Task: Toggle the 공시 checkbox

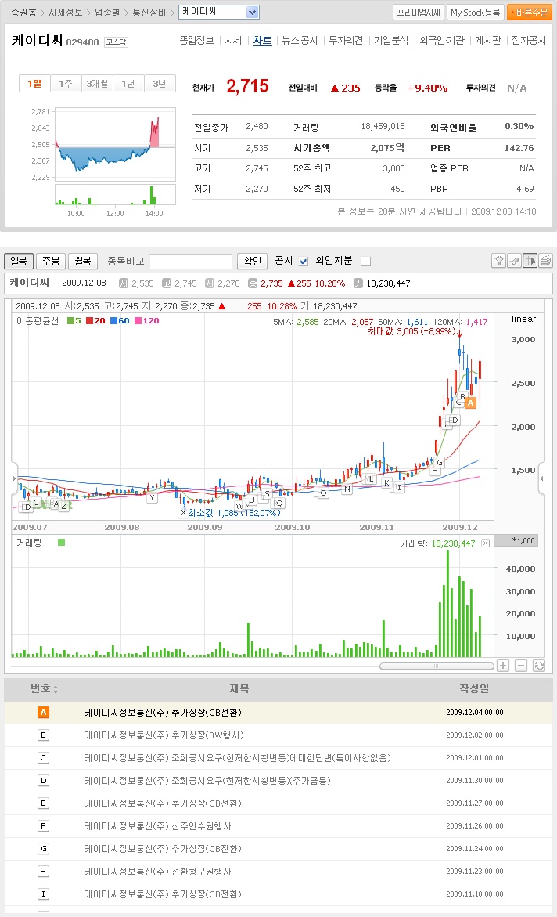Action: [x=304, y=261]
